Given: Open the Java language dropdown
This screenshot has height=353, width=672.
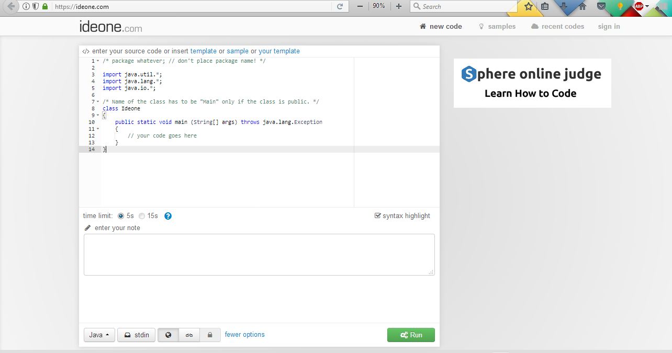Looking at the screenshot, I should coord(99,335).
